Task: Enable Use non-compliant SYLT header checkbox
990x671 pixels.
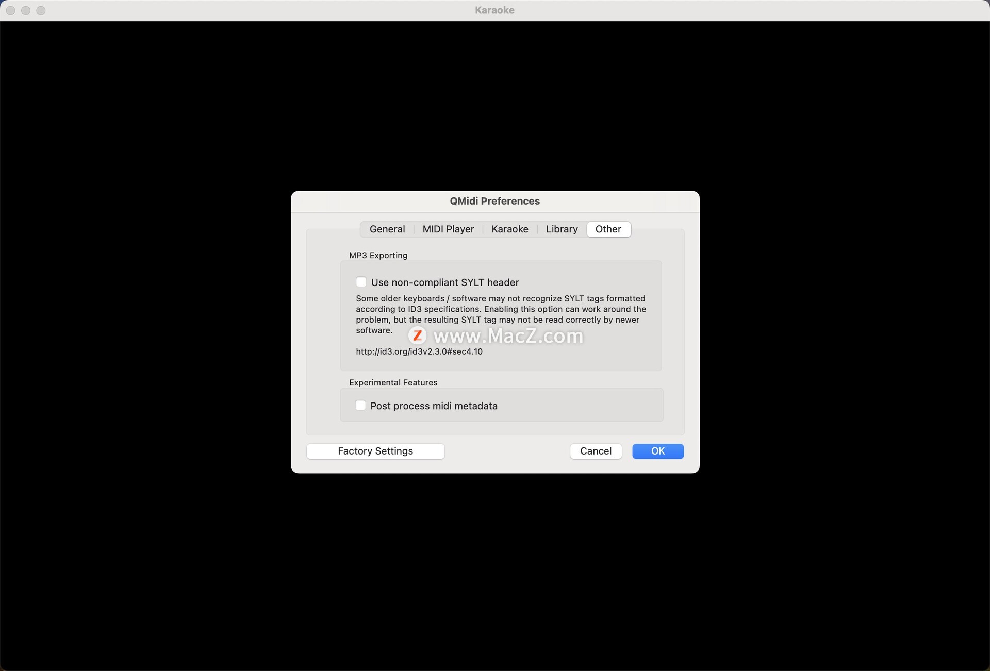Action: click(x=361, y=282)
